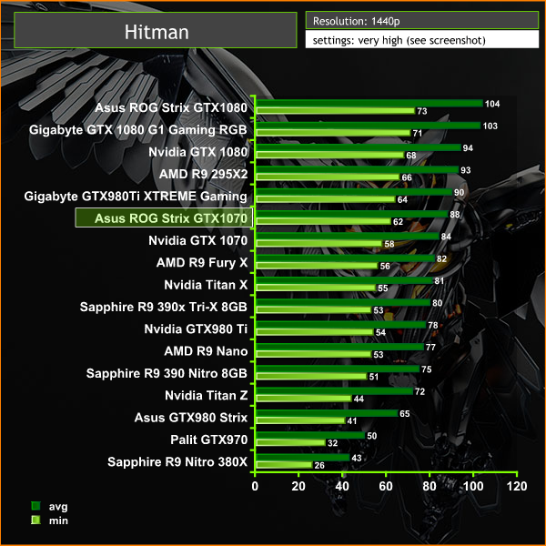Image resolution: width=546 pixels, height=546 pixels.
Task: Select the AMD R9 Fury X label
Action: click(202, 263)
